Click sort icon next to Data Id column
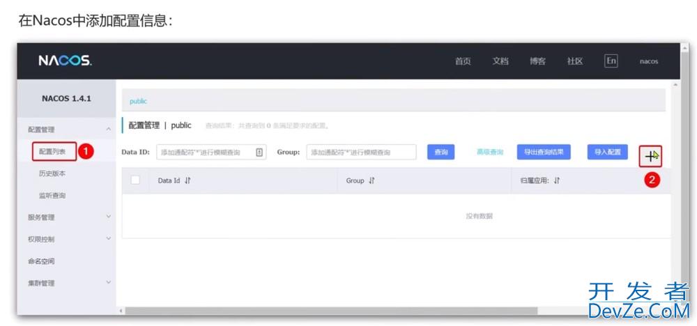Image resolution: width=697 pixels, height=326 pixels. tap(187, 181)
